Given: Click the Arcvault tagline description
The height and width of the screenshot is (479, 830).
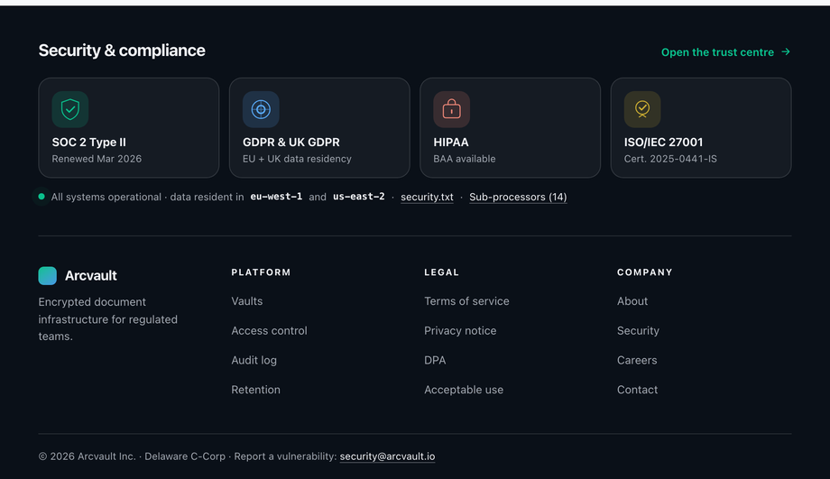Looking at the screenshot, I should (108, 319).
